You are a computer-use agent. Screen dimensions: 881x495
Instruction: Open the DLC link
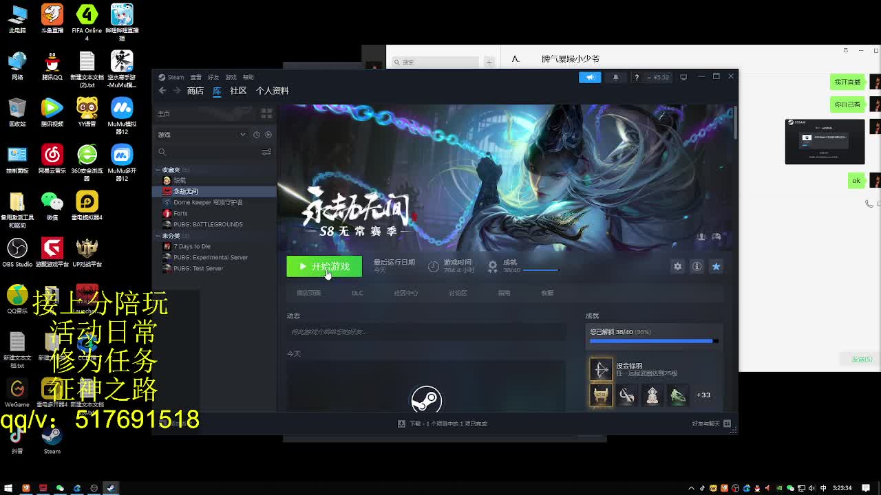(357, 293)
